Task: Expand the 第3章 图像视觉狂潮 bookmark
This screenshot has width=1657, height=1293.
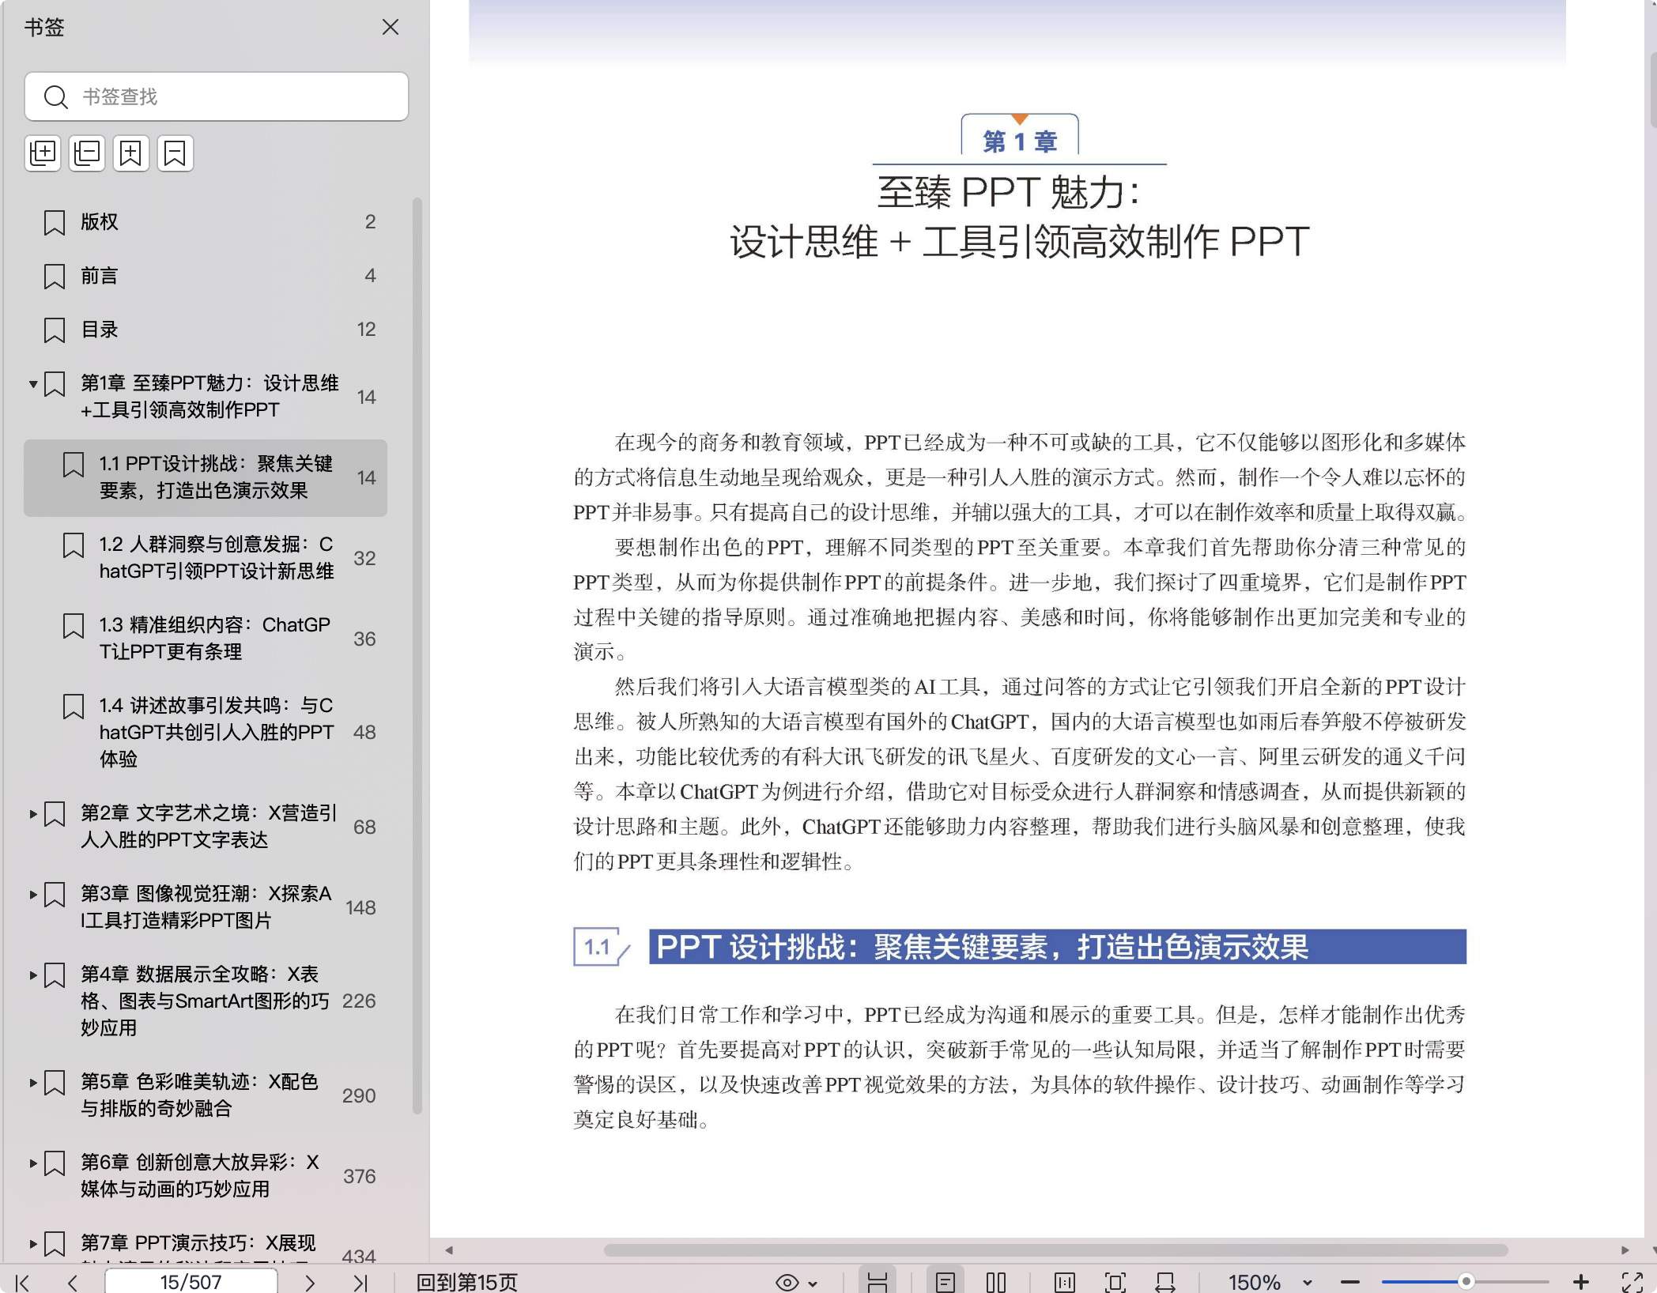Action: point(32,895)
